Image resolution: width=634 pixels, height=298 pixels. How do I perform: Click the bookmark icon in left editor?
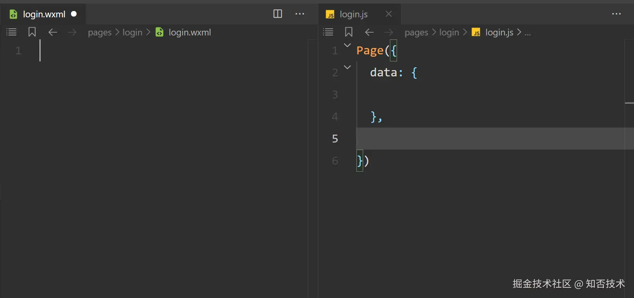pyautogui.click(x=32, y=32)
